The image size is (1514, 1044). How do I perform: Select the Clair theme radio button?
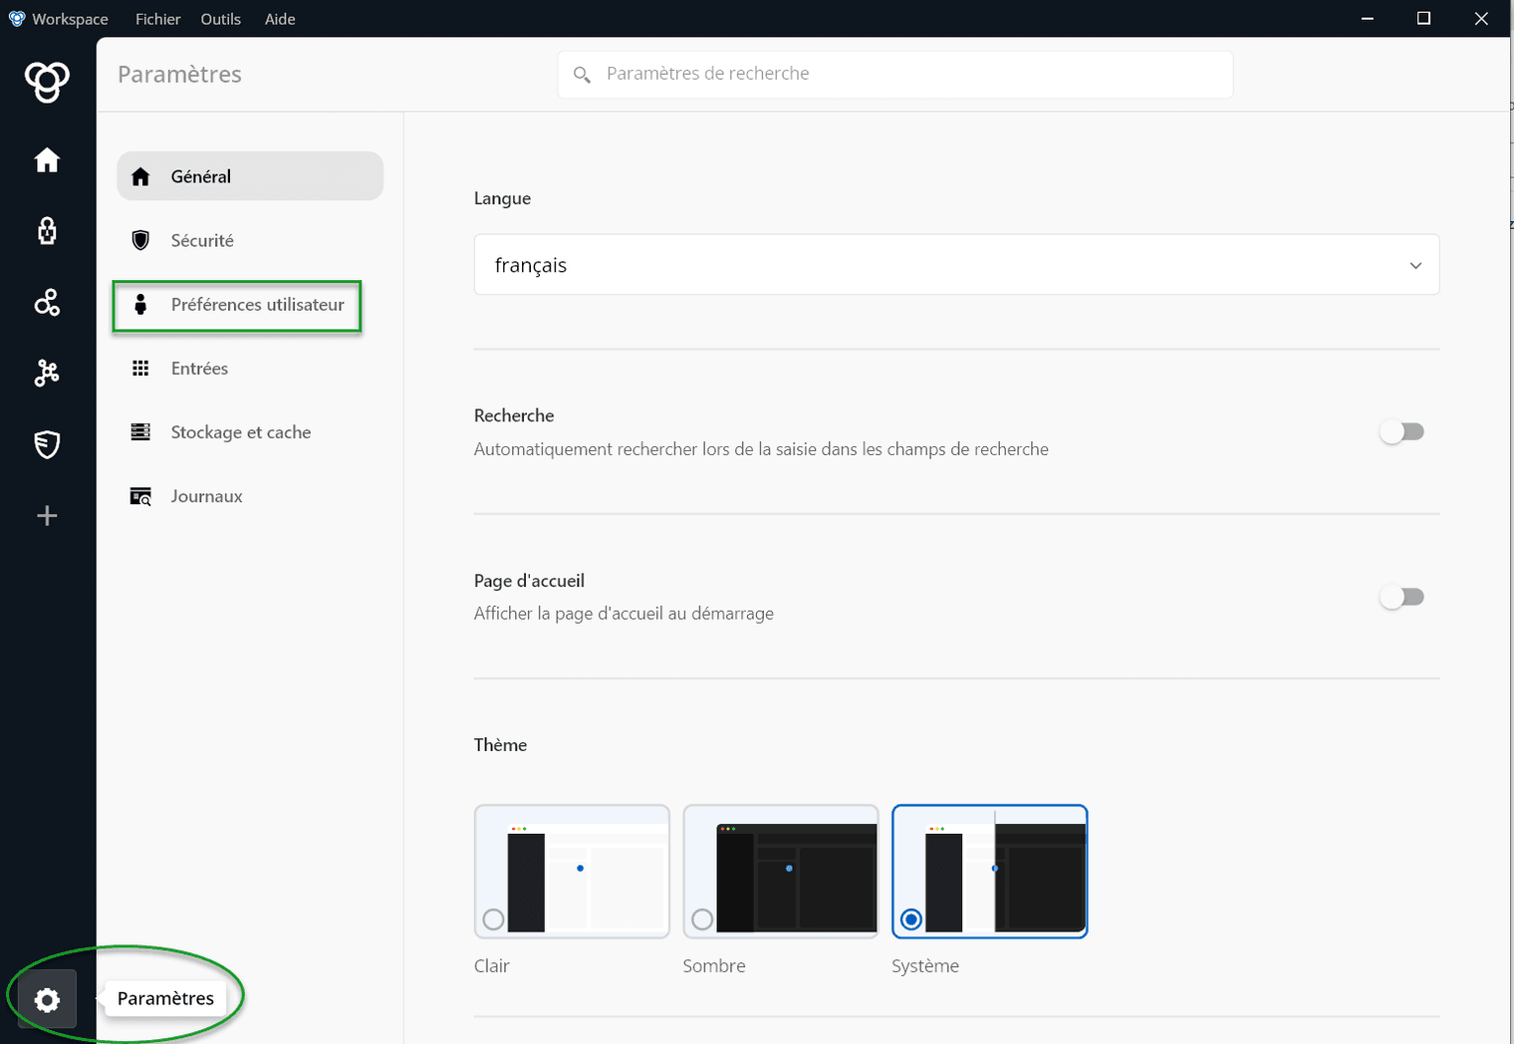(493, 919)
